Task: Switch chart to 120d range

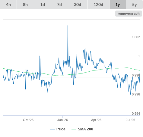Action: 98,5
